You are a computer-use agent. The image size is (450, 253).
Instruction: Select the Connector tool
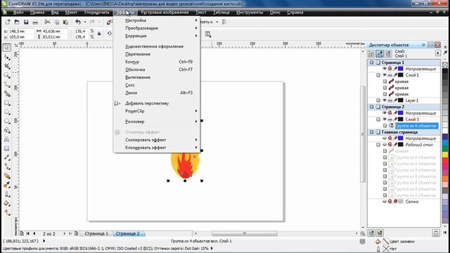click(7, 167)
